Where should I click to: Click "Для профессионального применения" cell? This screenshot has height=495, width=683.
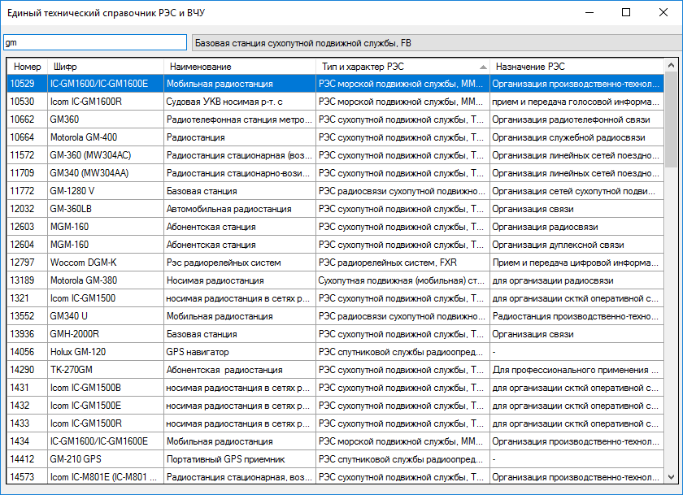click(577, 369)
